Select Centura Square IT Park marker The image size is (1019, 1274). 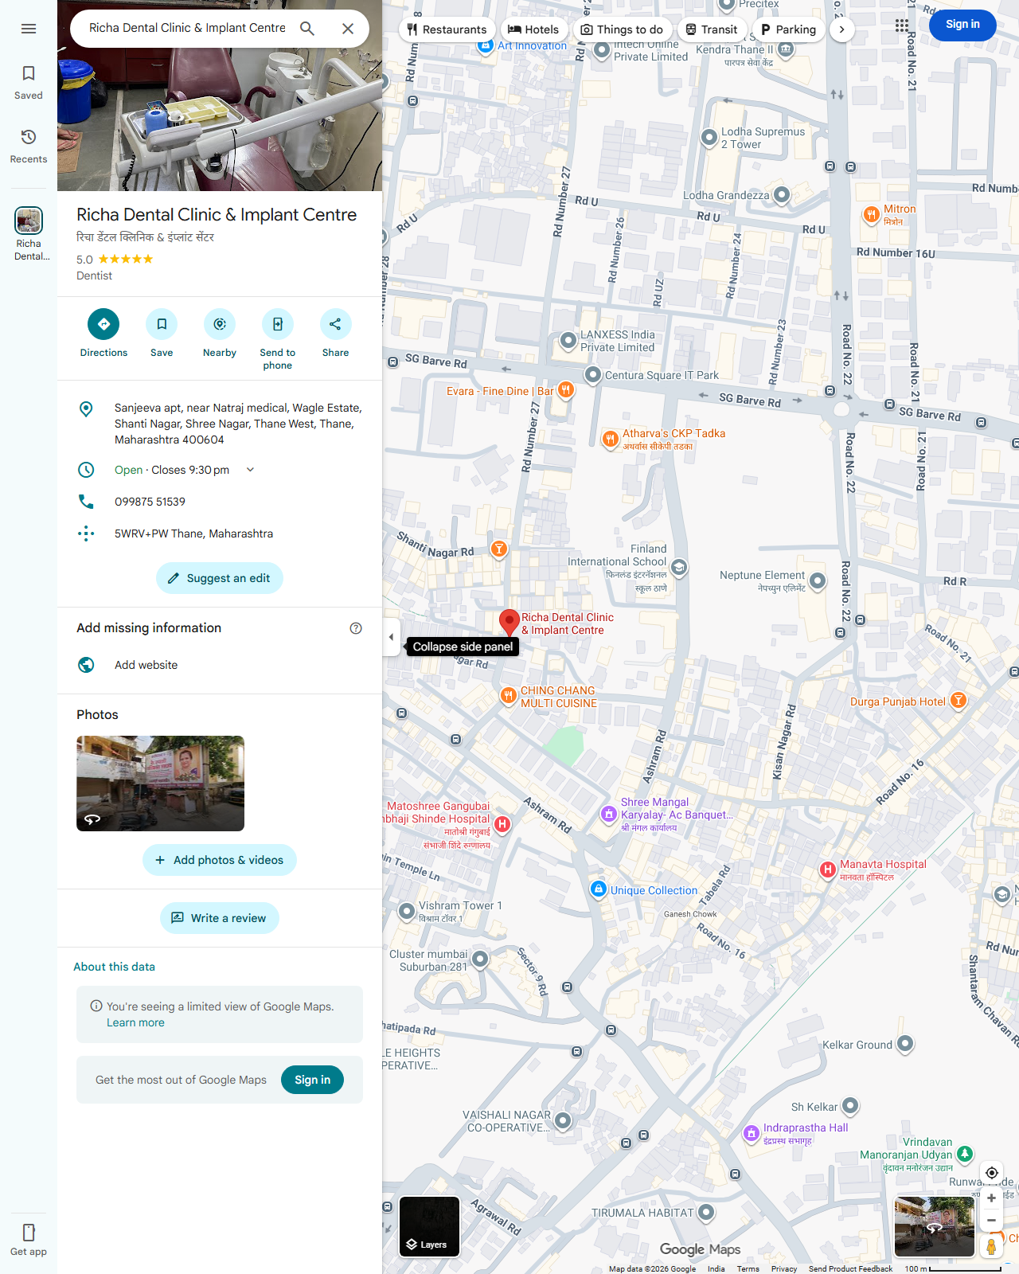(593, 374)
